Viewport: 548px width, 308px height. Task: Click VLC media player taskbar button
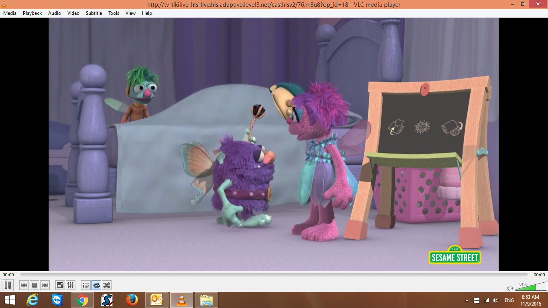[x=182, y=300]
